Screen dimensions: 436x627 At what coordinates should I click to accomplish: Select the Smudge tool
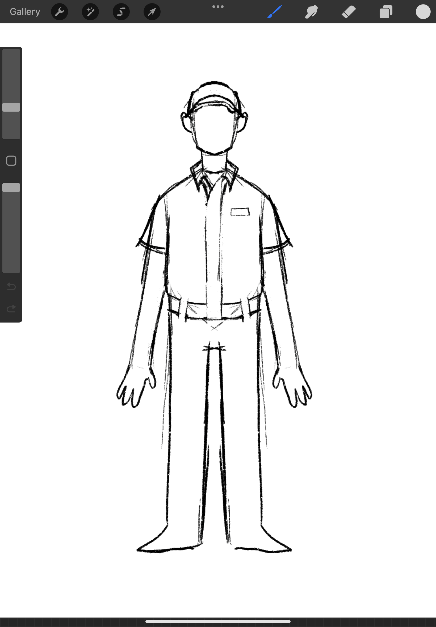point(311,12)
